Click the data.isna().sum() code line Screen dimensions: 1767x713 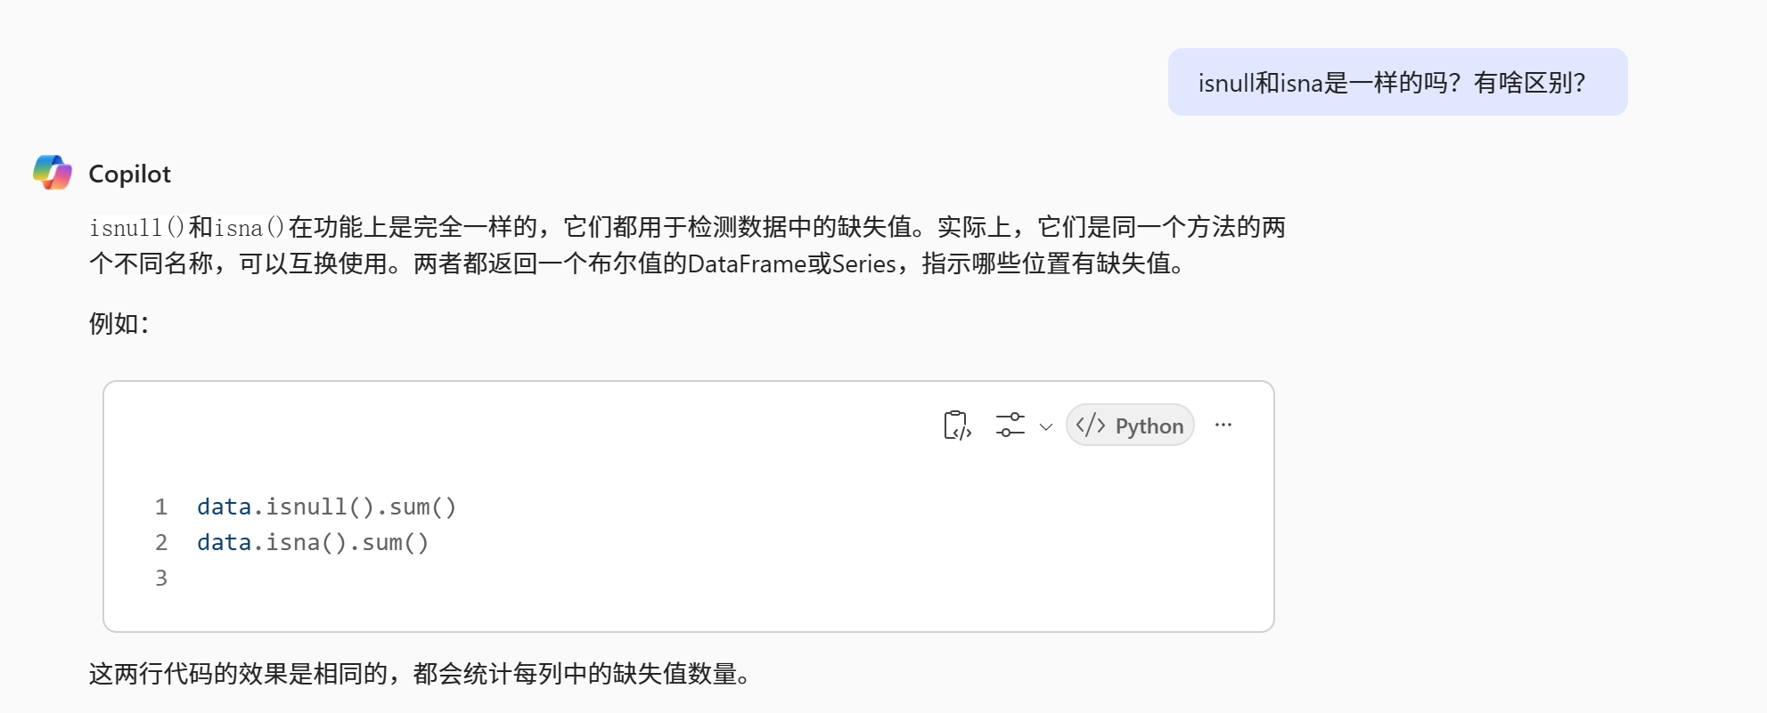click(x=313, y=542)
